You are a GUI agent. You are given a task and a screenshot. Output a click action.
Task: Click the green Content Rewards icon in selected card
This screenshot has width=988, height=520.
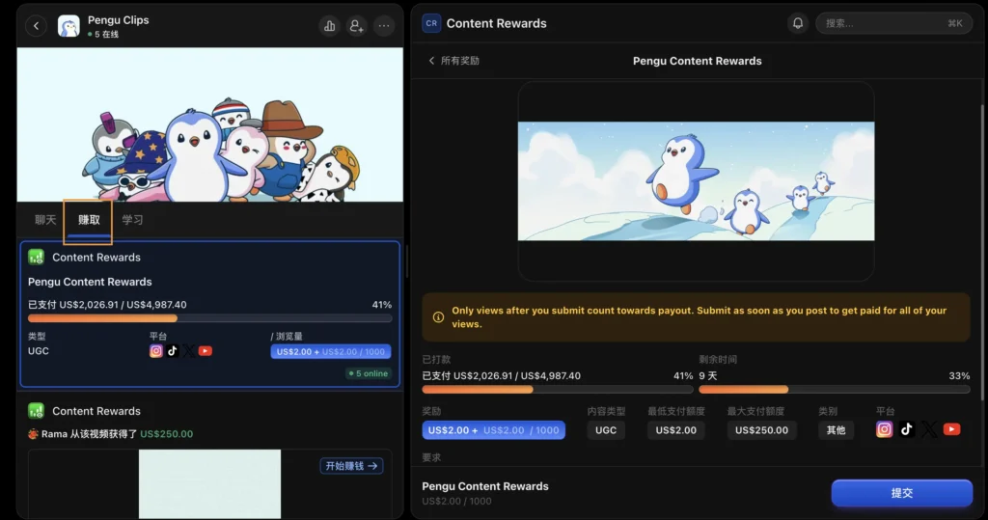click(36, 258)
